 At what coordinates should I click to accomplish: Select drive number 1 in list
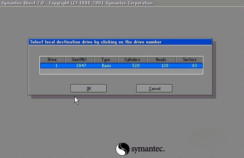(x=56, y=65)
